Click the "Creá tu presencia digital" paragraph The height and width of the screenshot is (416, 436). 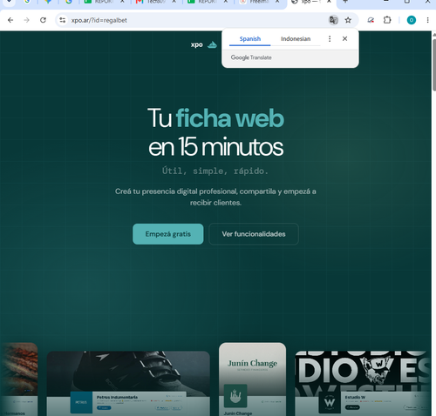click(215, 197)
